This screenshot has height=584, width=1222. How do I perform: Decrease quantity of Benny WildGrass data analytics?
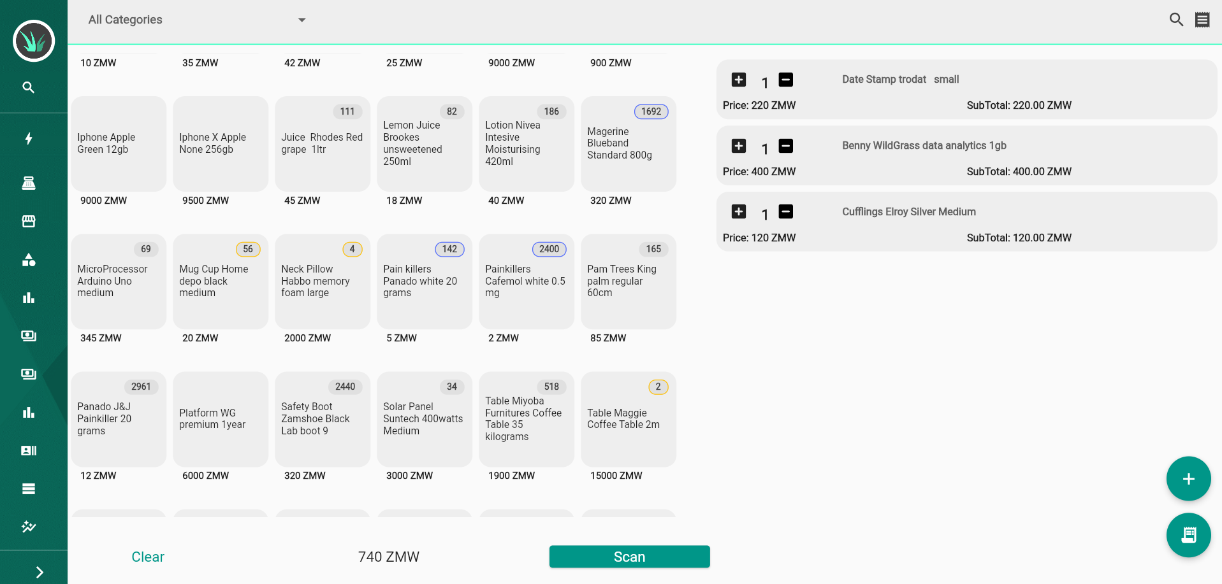(786, 146)
